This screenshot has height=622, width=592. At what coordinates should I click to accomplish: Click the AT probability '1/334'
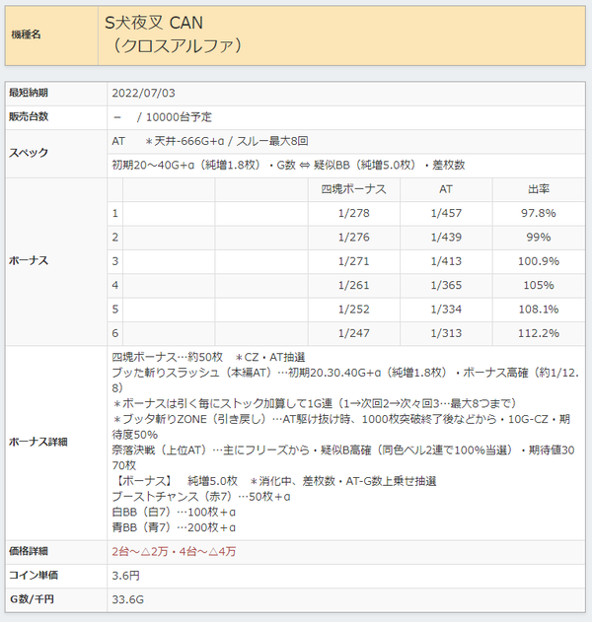(446, 310)
